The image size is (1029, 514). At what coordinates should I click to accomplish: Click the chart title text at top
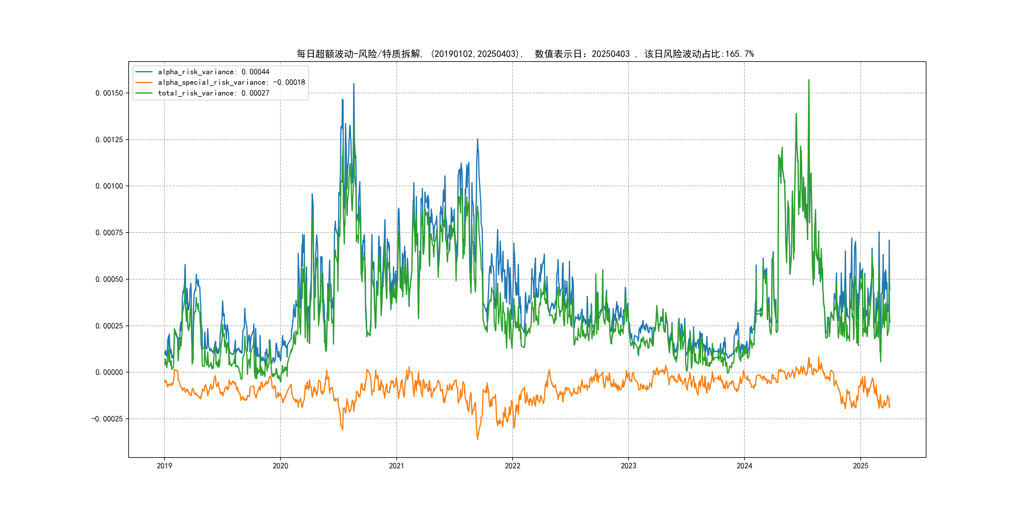pos(525,54)
